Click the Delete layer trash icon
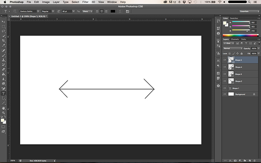Viewport: 261px width, 163px height. pyautogui.click(x=254, y=161)
